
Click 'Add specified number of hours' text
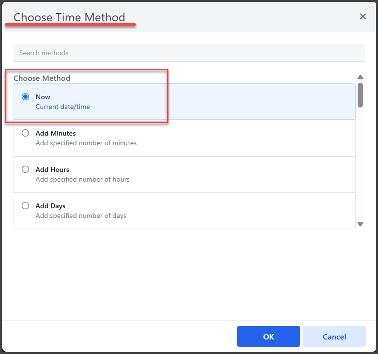pos(82,179)
